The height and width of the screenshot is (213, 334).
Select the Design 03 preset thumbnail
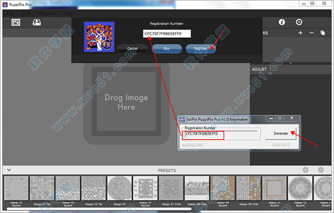point(120,188)
